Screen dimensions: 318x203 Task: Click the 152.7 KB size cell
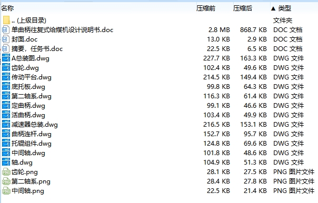pos(216,134)
